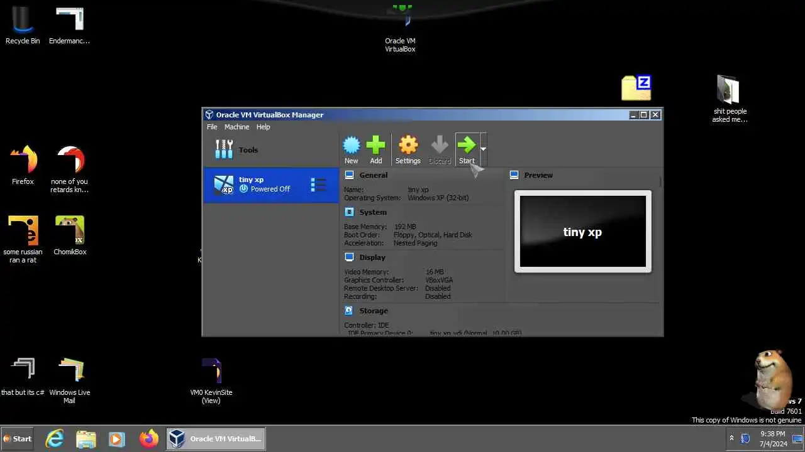Click the details pane vertical scrollbar
Screen dimensions: 805x452
coord(660,182)
